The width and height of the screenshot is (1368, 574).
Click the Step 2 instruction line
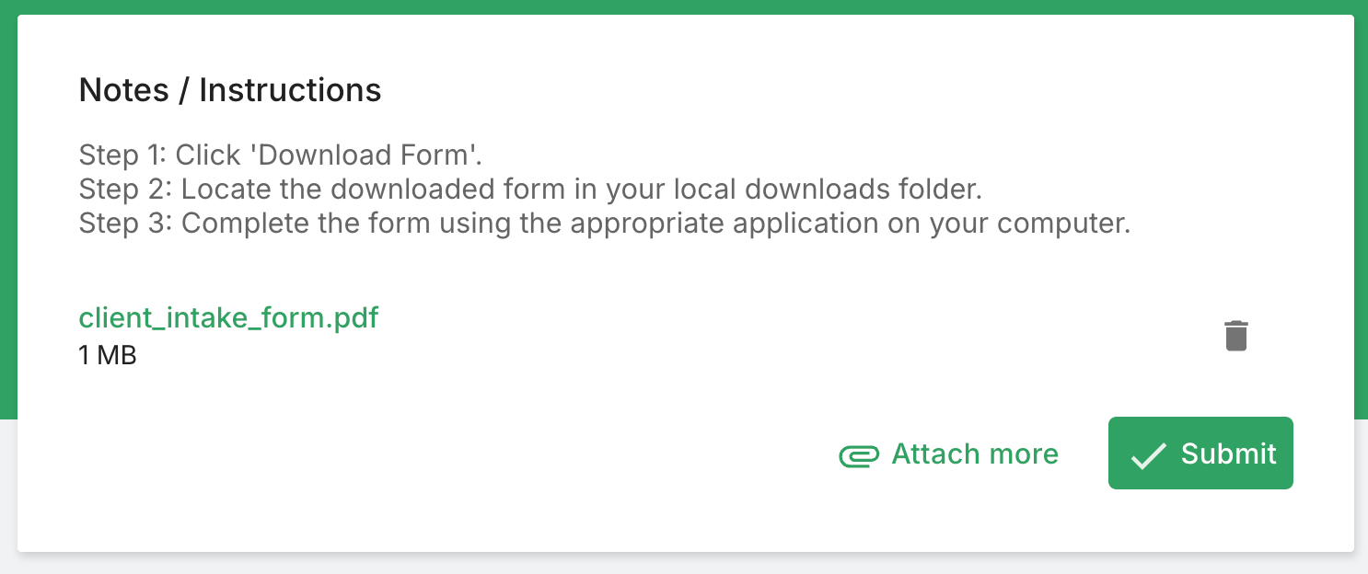click(x=530, y=189)
